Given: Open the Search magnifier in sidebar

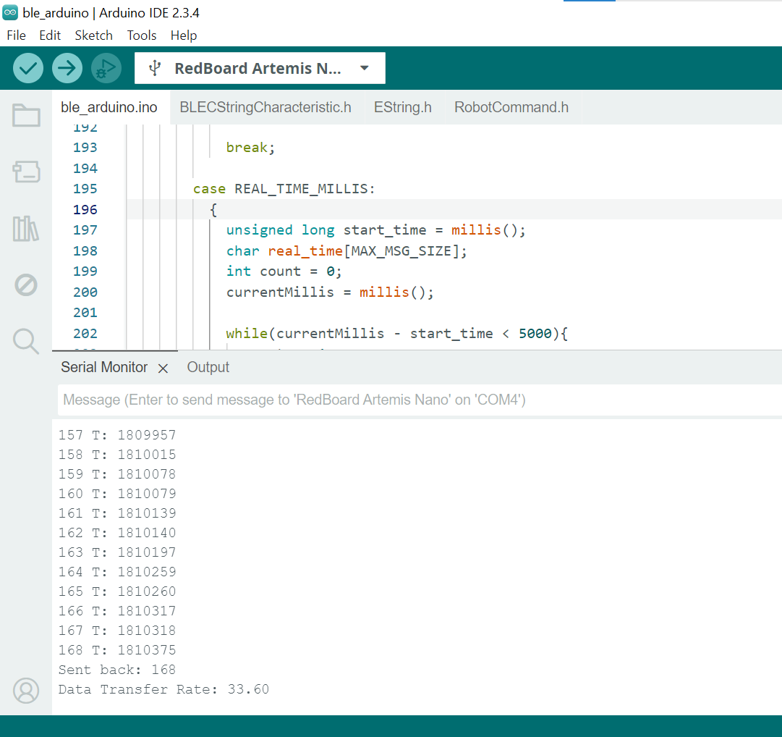Looking at the screenshot, I should tap(26, 341).
